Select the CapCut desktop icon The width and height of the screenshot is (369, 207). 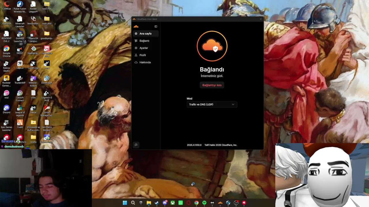click(x=20, y=65)
